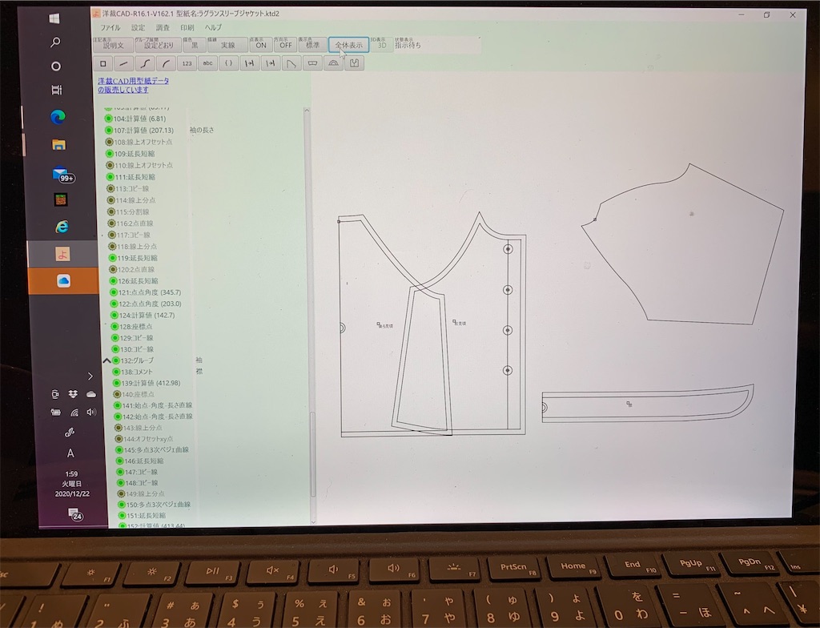Click the top button marker on front bodice
The image size is (820, 628).
(x=508, y=250)
